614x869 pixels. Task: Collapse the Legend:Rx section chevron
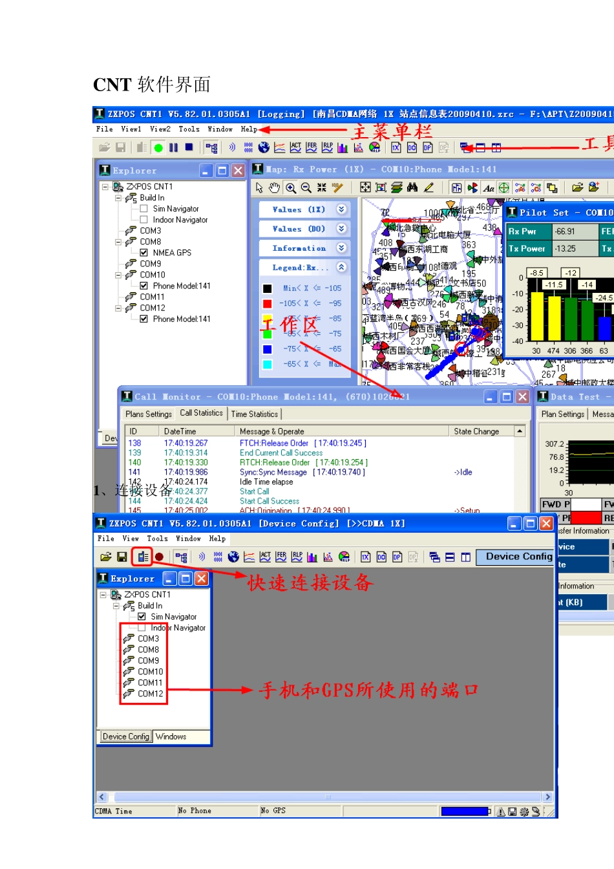coord(341,267)
